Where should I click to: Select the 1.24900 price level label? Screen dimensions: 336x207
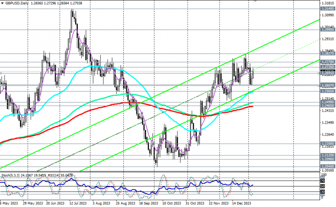click(x=327, y=102)
